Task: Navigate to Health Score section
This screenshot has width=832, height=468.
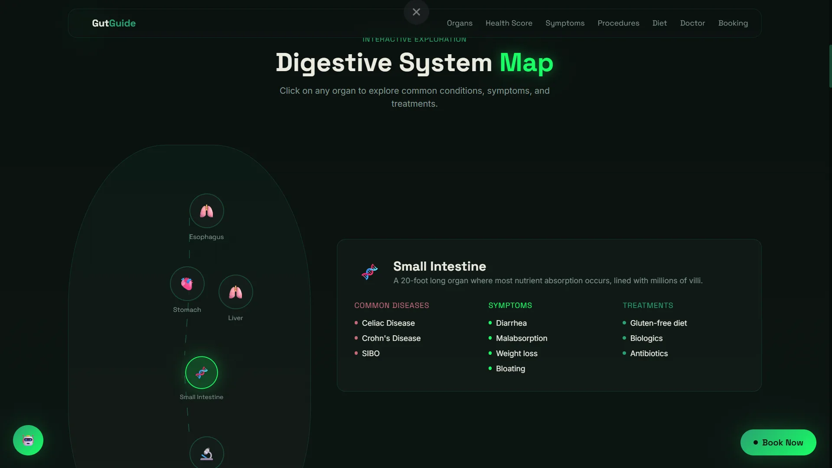Action: tap(509, 23)
